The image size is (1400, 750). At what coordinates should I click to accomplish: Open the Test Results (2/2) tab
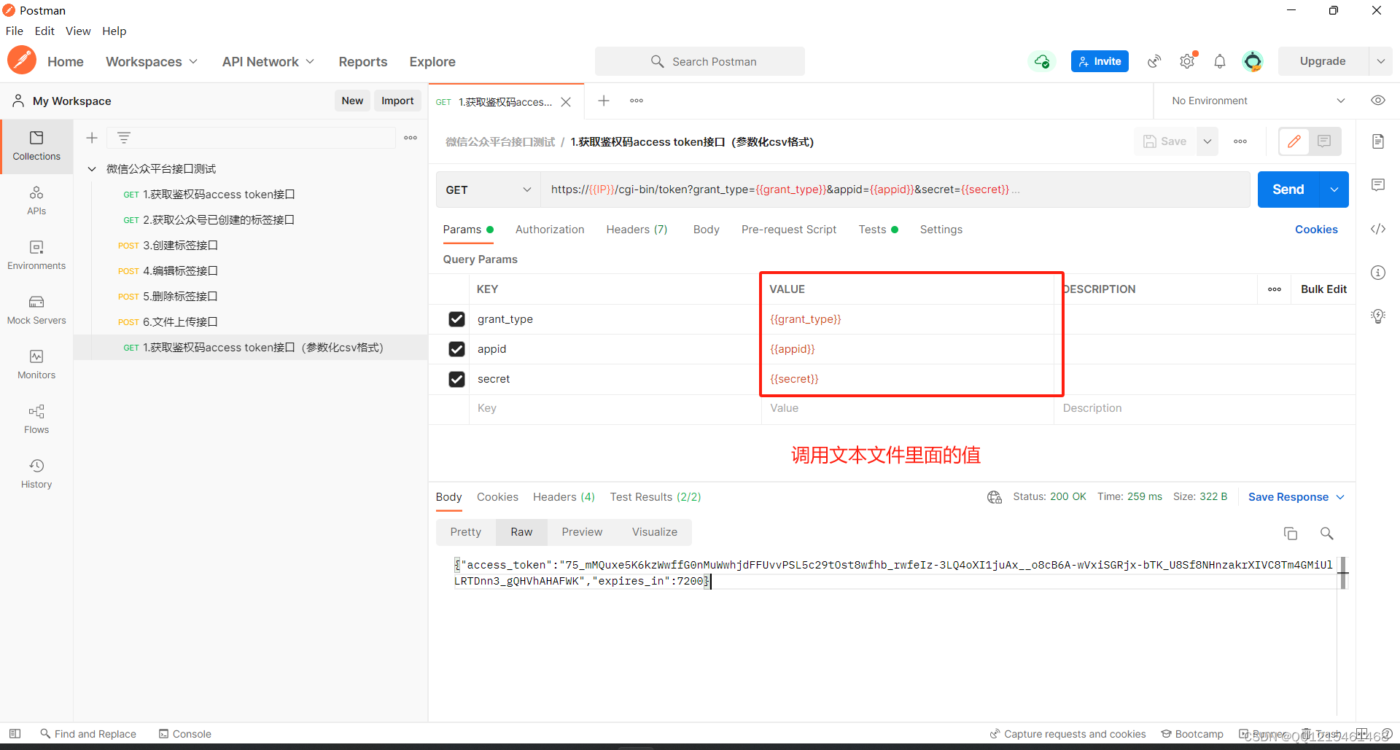[656, 497]
